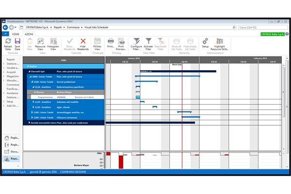Click the Forward navigation arrow

[11, 27]
